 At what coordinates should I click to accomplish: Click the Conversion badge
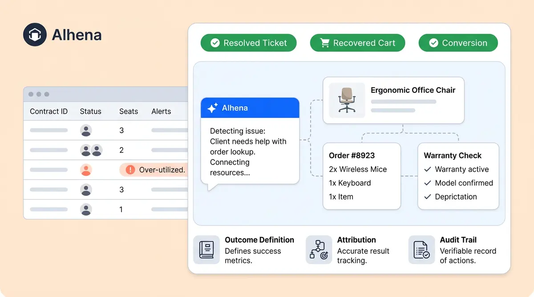(x=458, y=43)
